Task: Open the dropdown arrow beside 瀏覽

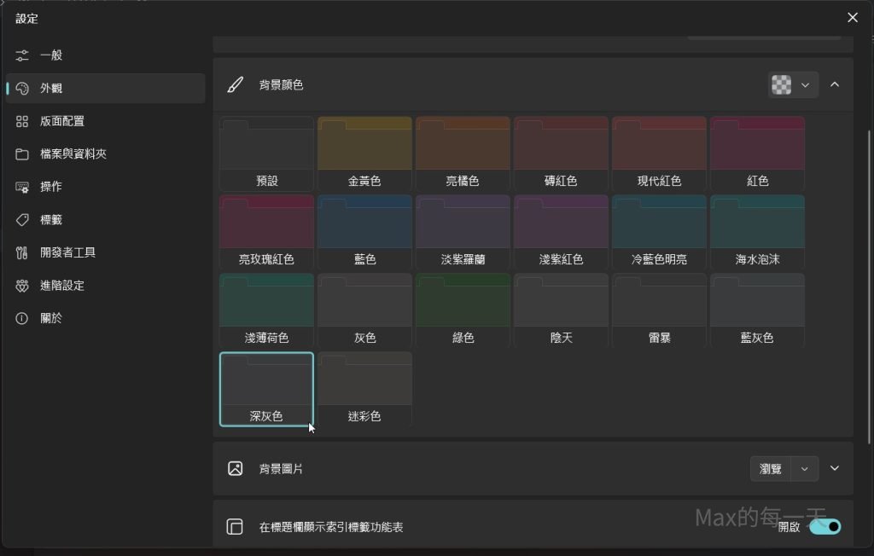Action: tap(805, 468)
